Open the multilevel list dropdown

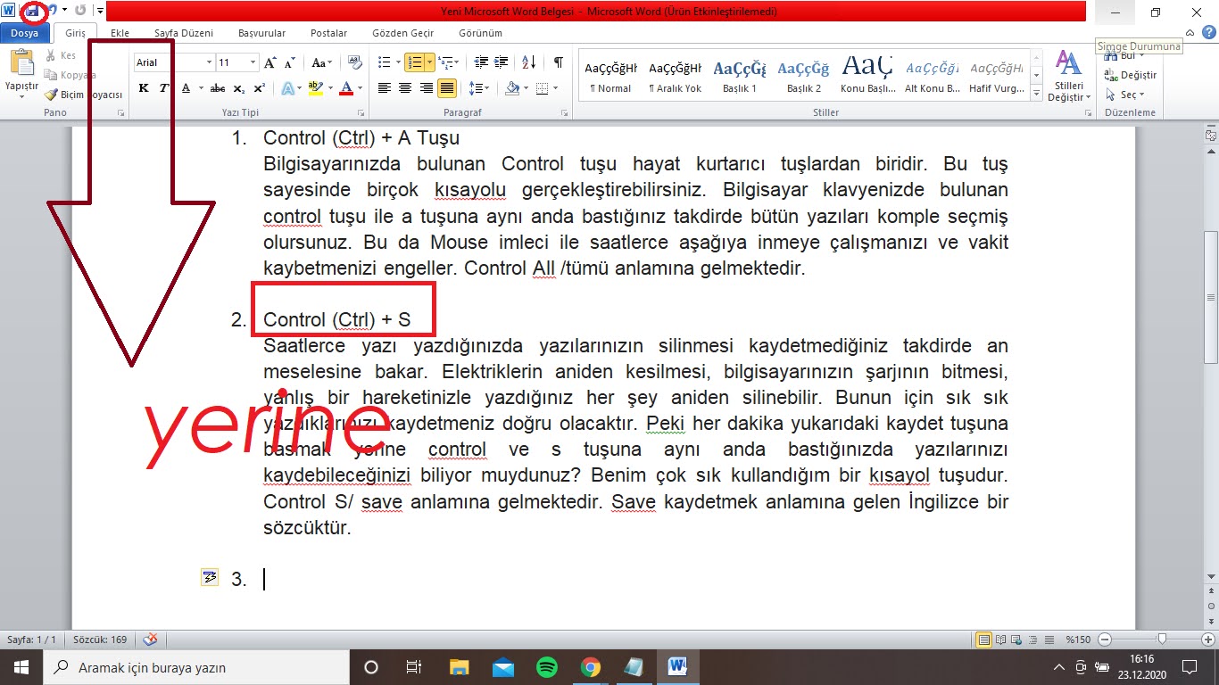click(449, 62)
